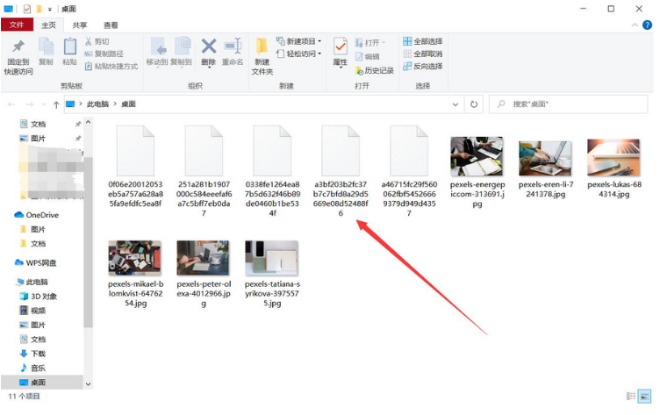Select the Cut (剪切) command
The width and height of the screenshot is (660, 415).
pos(97,41)
